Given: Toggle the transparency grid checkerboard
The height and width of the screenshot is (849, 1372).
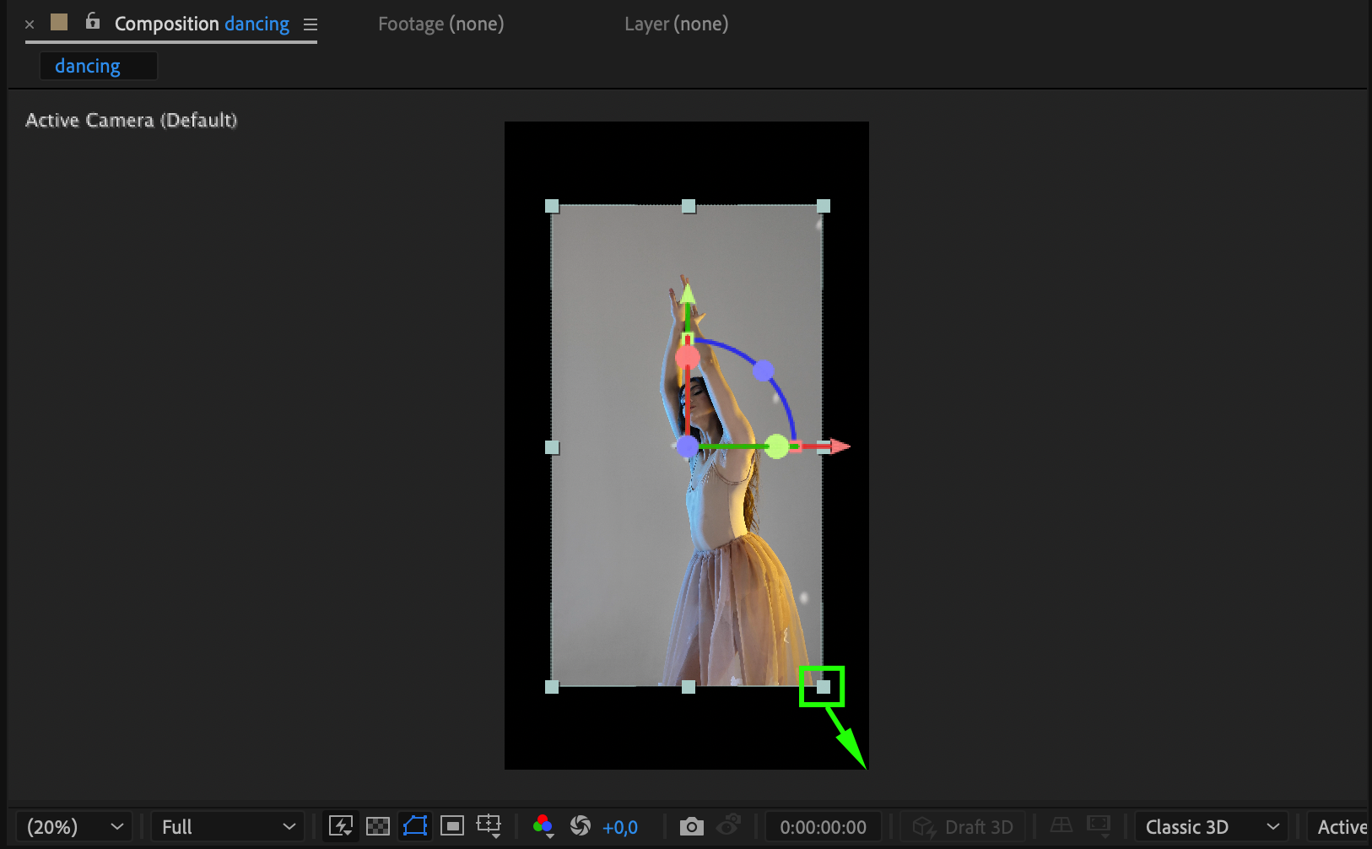Looking at the screenshot, I should 378,826.
